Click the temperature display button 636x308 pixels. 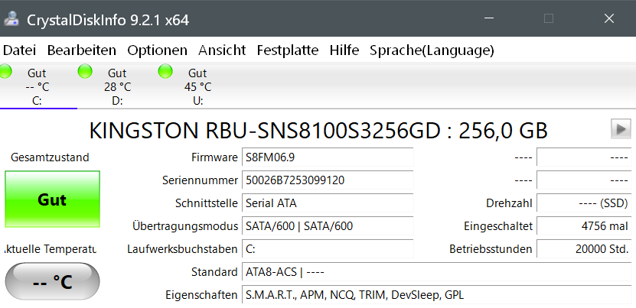tap(52, 282)
